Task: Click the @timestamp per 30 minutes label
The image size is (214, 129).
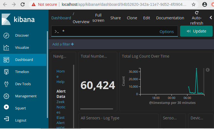Action: coord(172,103)
